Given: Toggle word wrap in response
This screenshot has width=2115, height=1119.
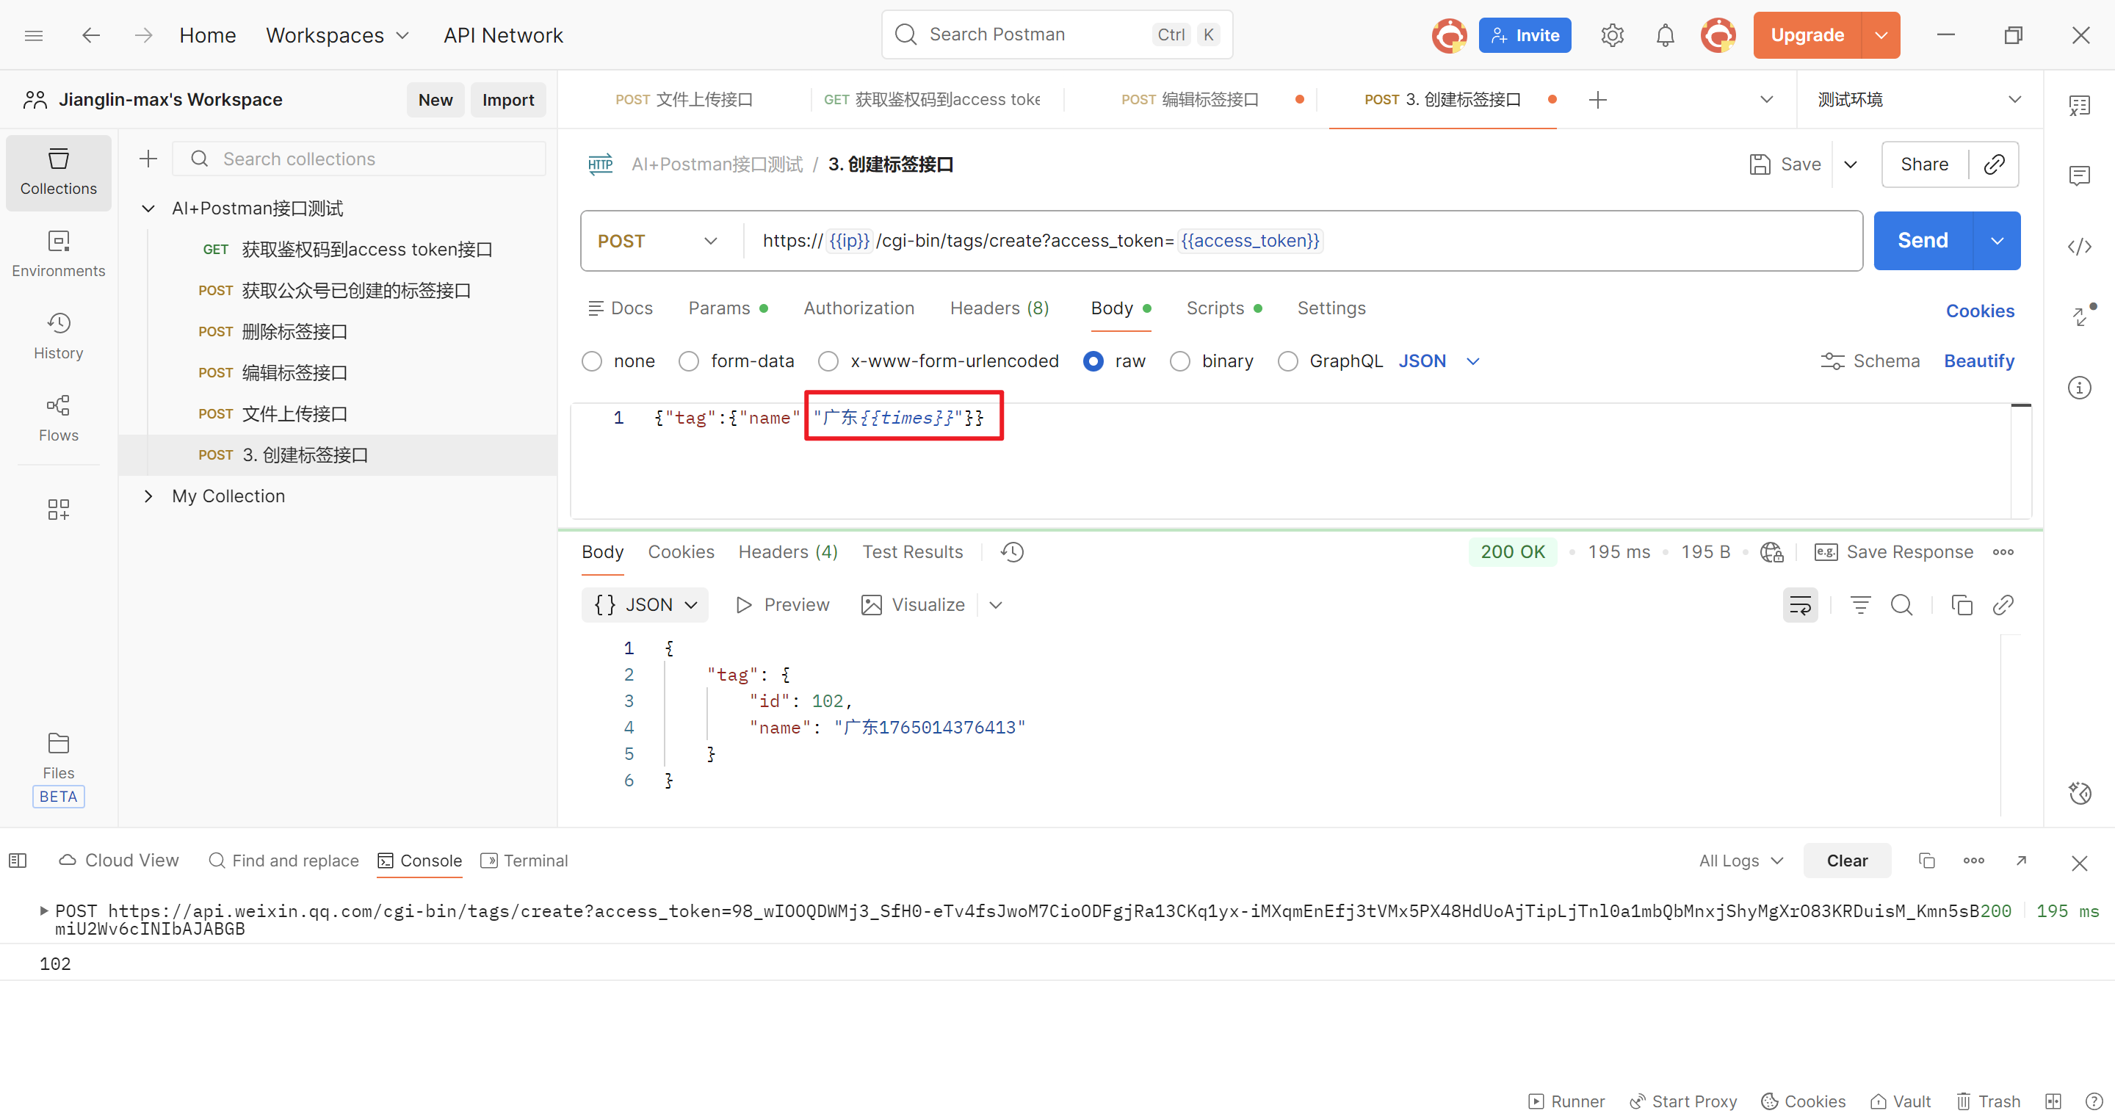Looking at the screenshot, I should [1800, 605].
